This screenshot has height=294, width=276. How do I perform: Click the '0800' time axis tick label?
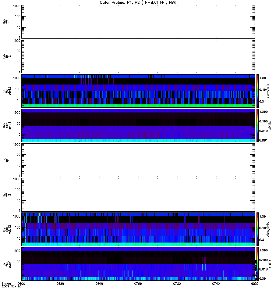255,284
